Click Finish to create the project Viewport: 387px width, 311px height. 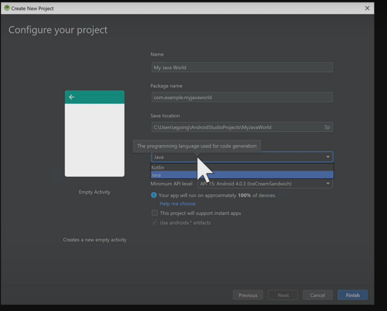tap(352, 295)
